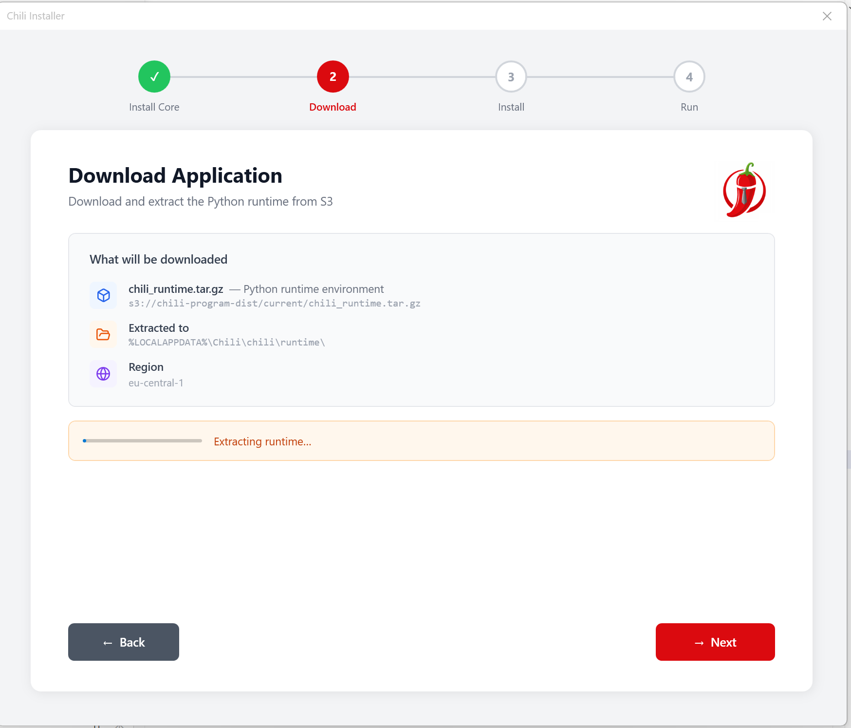Screen dimensions: 851x728
Task: Select the Run step circle numbered 4
Action: pyautogui.click(x=689, y=77)
